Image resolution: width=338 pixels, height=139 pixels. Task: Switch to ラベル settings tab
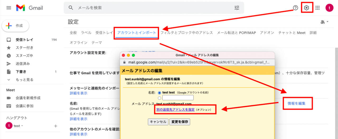(x=86, y=33)
